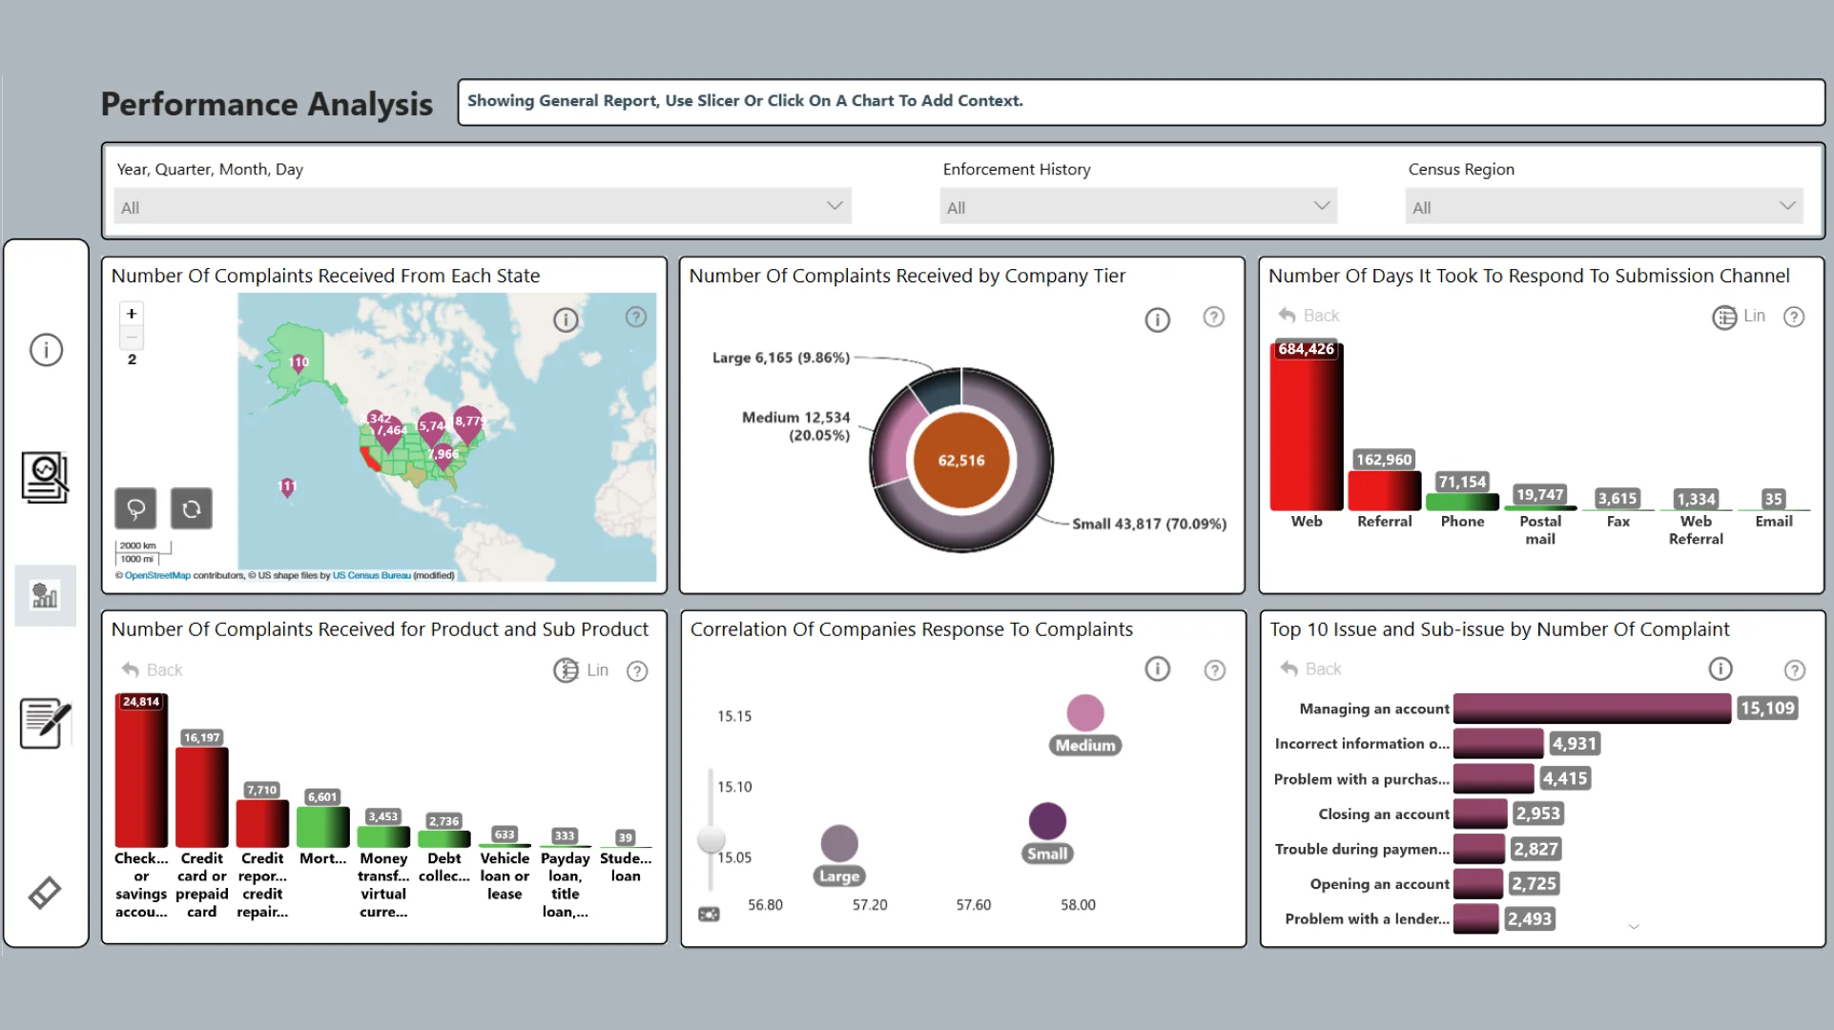The height and width of the screenshot is (1030, 1834).
Task: Activate the map lasso selection tool
Action: pyautogui.click(x=135, y=508)
